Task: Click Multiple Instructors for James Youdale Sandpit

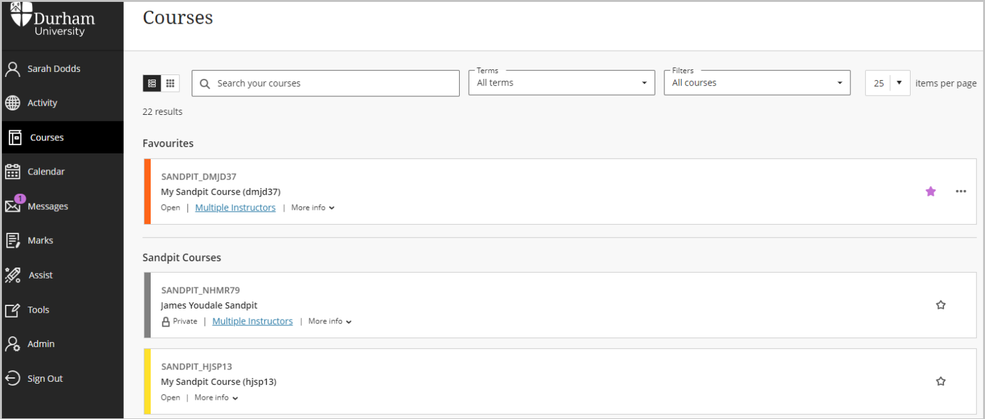Action: (x=252, y=321)
